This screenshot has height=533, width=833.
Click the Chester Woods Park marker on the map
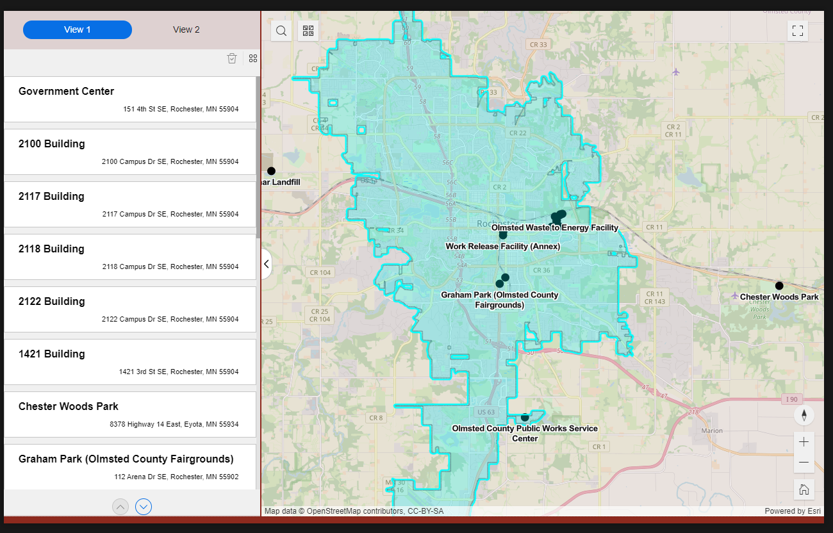(x=779, y=286)
